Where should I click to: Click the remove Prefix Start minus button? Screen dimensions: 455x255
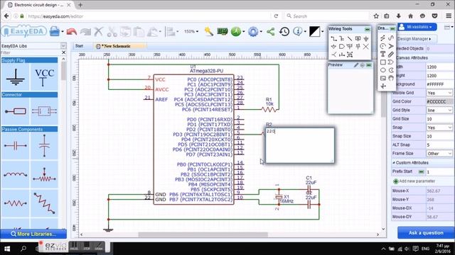click(x=421, y=171)
